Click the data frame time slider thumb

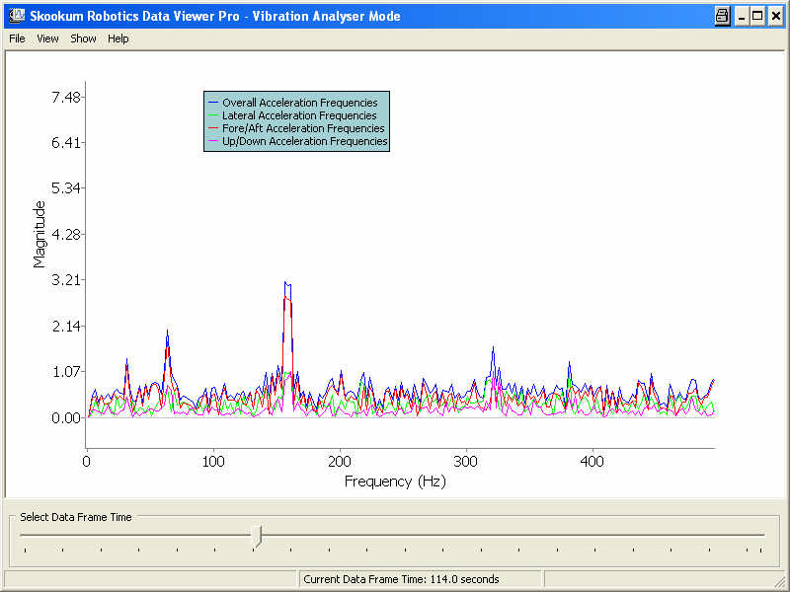(x=257, y=536)
